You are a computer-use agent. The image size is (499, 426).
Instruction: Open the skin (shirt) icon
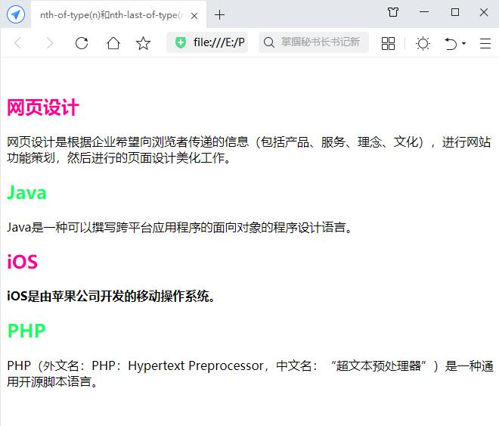[x=393, y=12]
